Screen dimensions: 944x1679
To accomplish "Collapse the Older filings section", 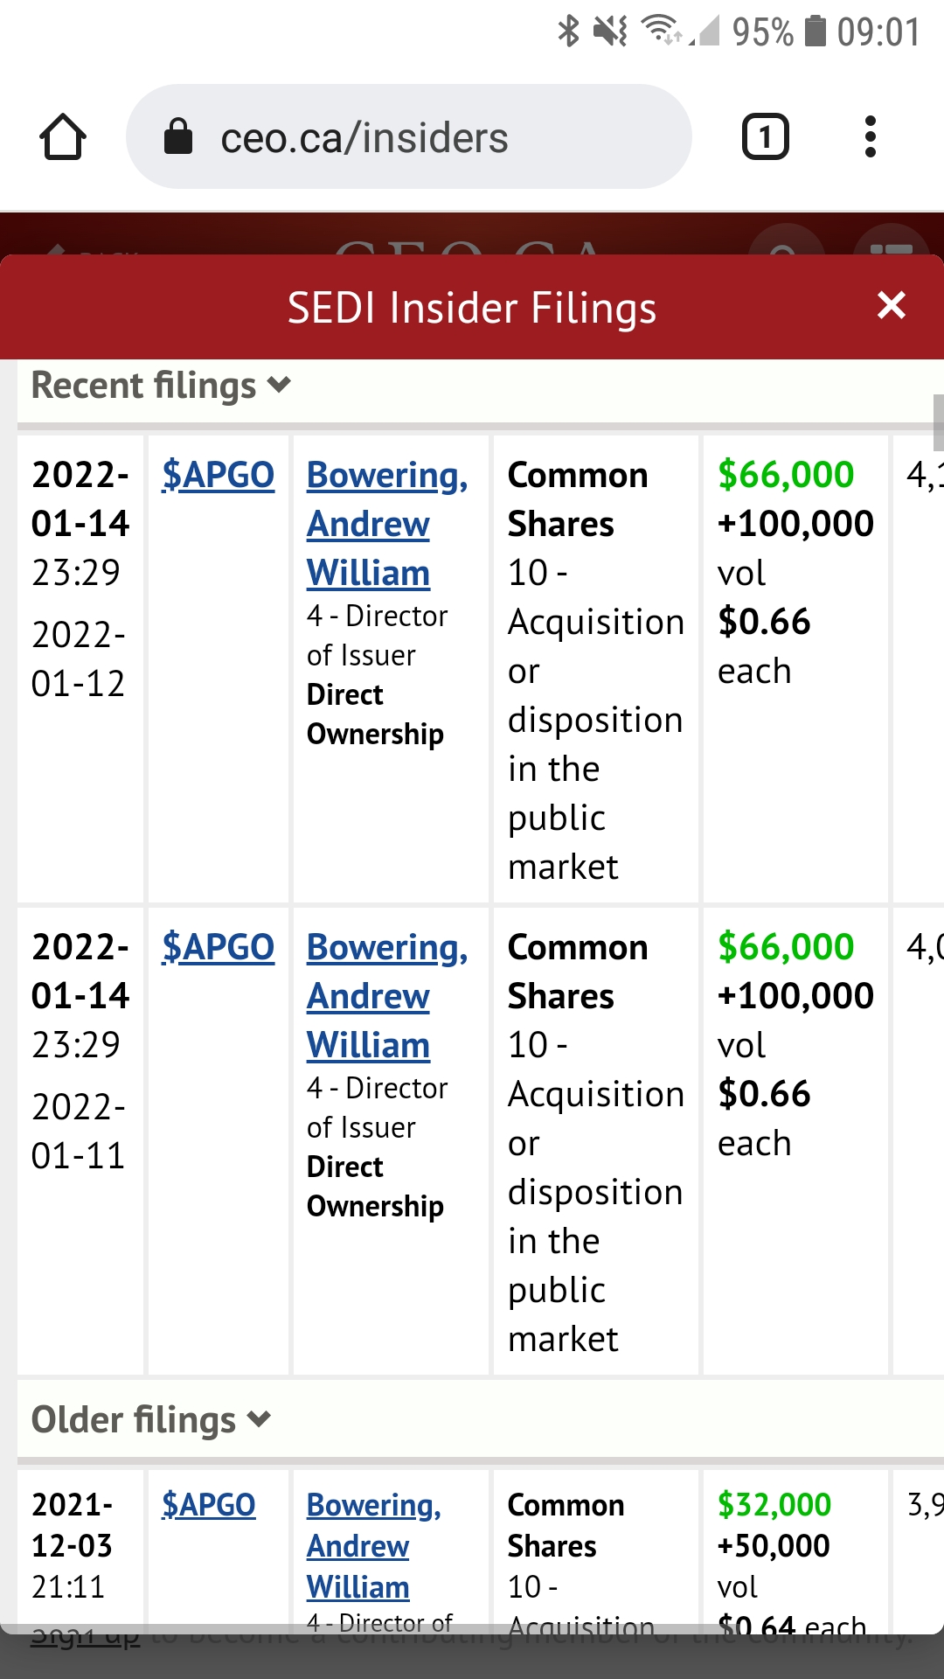I will tap(150, 1420).
